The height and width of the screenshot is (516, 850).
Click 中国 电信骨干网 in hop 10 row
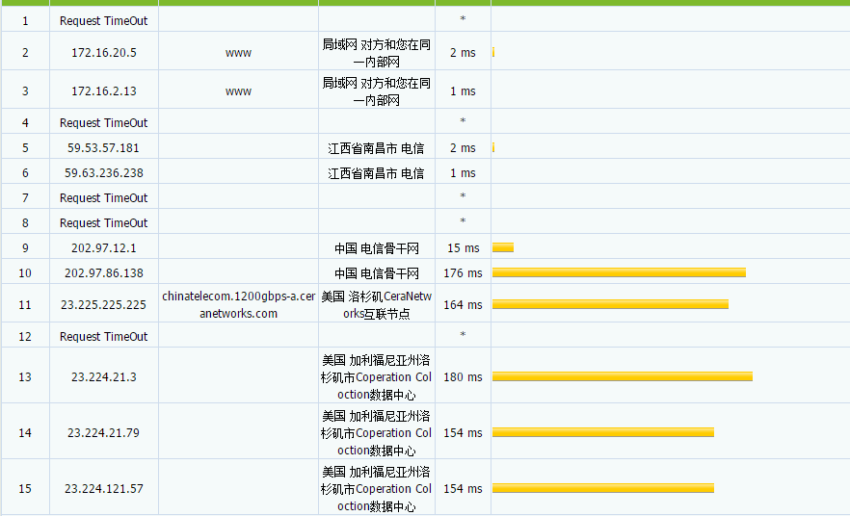pyautogui.click(x=376, y=273)
